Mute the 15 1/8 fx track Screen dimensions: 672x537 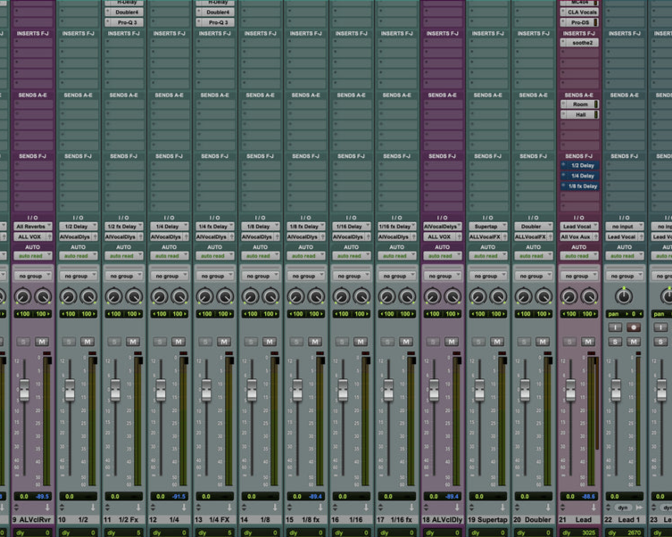tap(315, 342)
